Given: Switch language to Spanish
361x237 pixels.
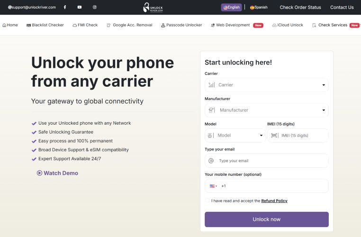Looking at the screenshot, I should (x=259, y=7).
